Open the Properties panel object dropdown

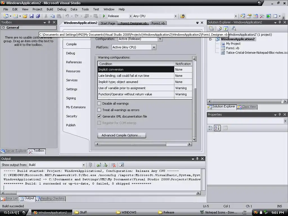point(285,121)
